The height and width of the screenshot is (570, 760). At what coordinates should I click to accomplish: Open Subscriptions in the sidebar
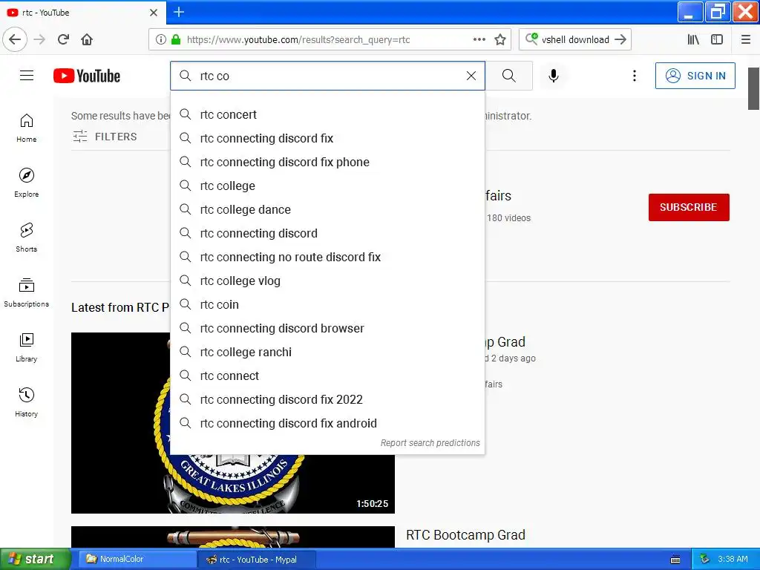tap(26, 292)
